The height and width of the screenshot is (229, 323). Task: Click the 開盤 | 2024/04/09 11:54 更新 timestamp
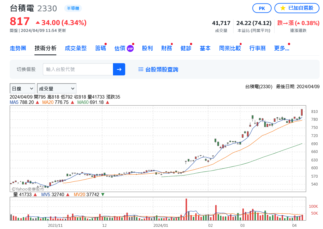[x=38, y=31]
